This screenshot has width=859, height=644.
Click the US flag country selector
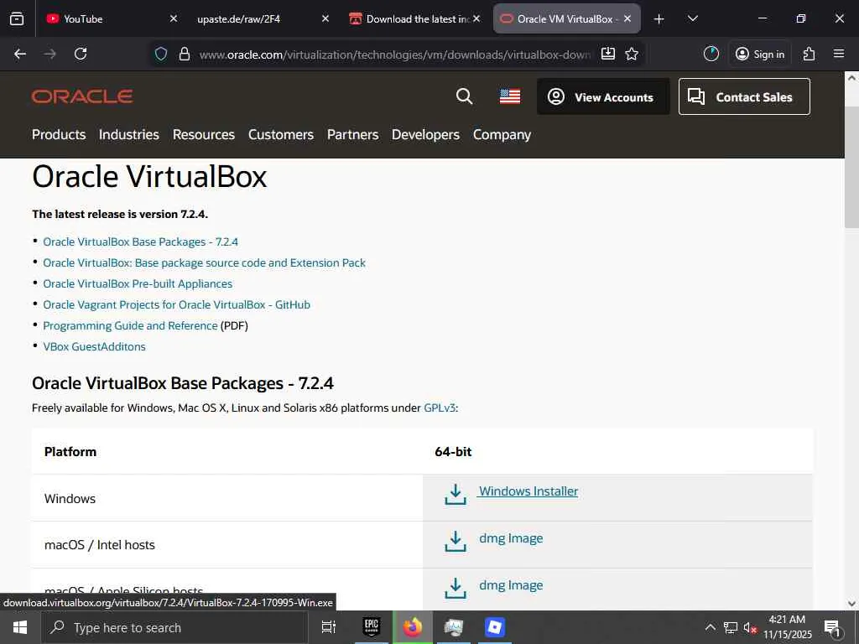click(510, 97)
